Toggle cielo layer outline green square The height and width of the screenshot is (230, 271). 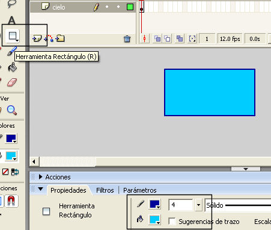click(130, 7)
